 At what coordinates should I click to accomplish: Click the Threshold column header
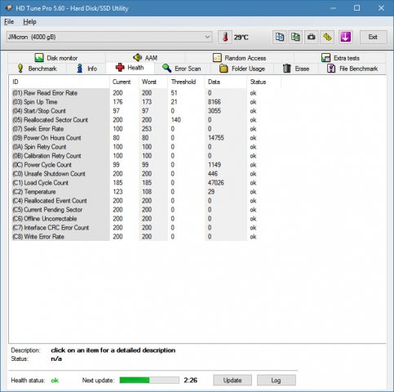click(186, 82)
